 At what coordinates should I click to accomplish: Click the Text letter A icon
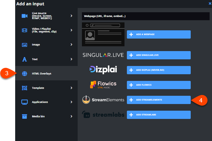click(24, 59)
